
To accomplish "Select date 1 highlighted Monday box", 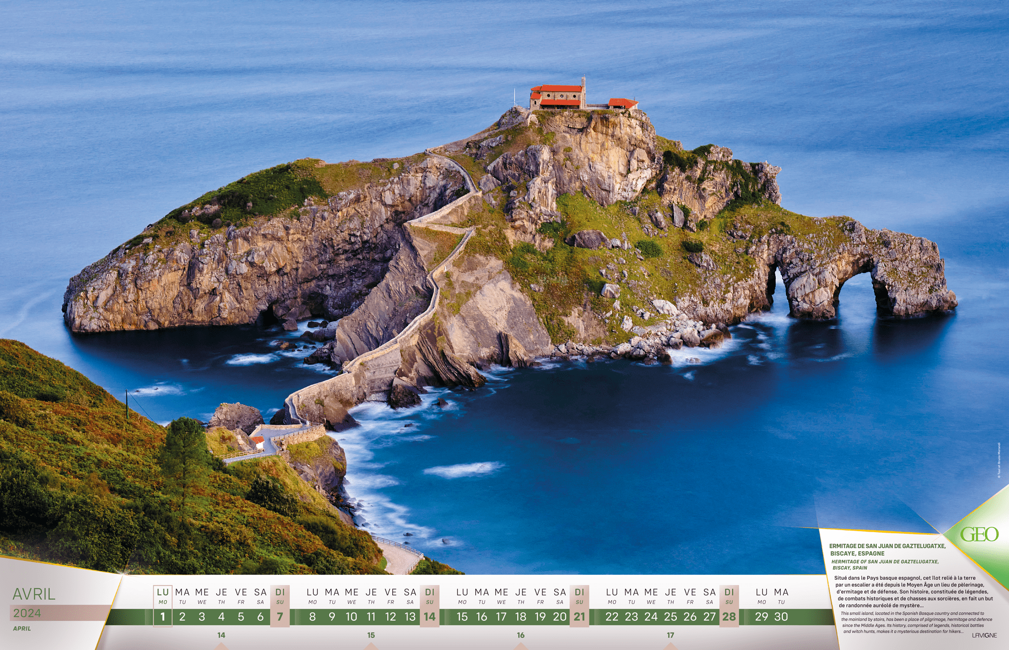I will tap(163, 617).
